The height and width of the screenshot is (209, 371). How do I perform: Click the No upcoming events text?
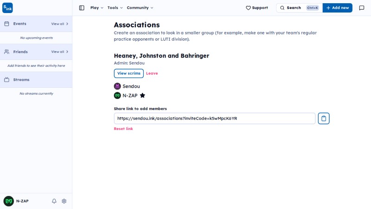tap(37, 38)
